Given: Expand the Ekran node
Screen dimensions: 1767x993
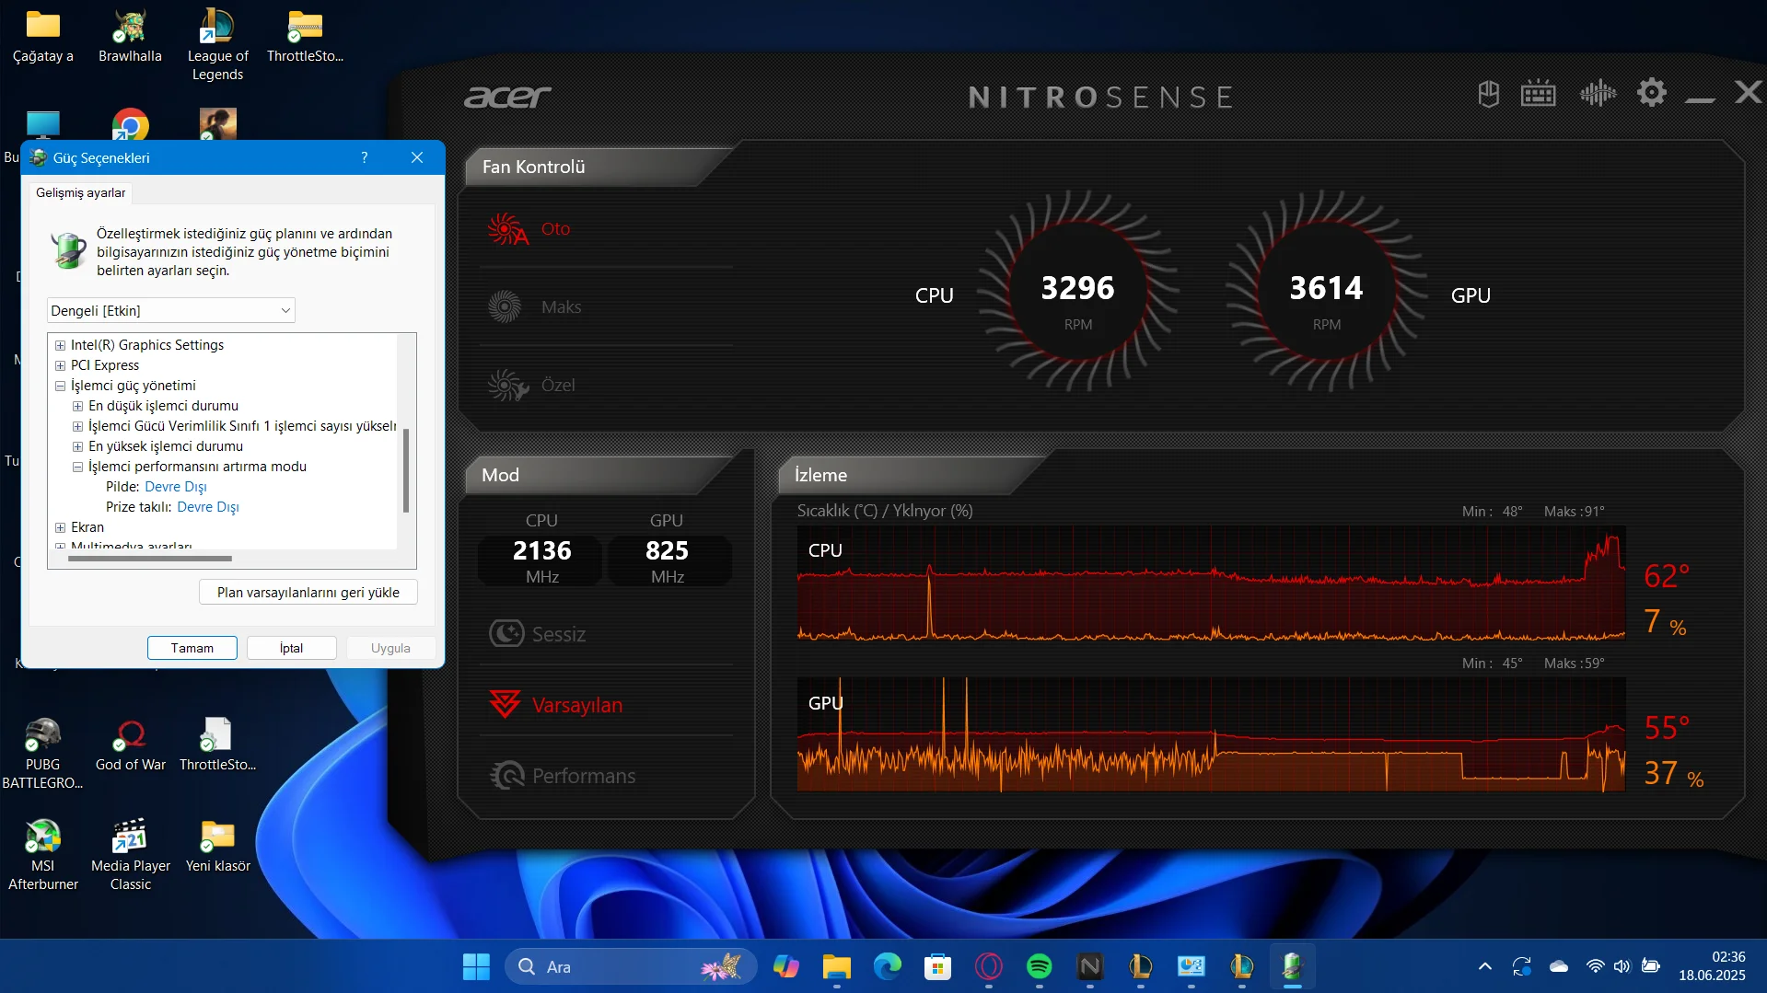Looking at the screenshot, I should (60, 527).
